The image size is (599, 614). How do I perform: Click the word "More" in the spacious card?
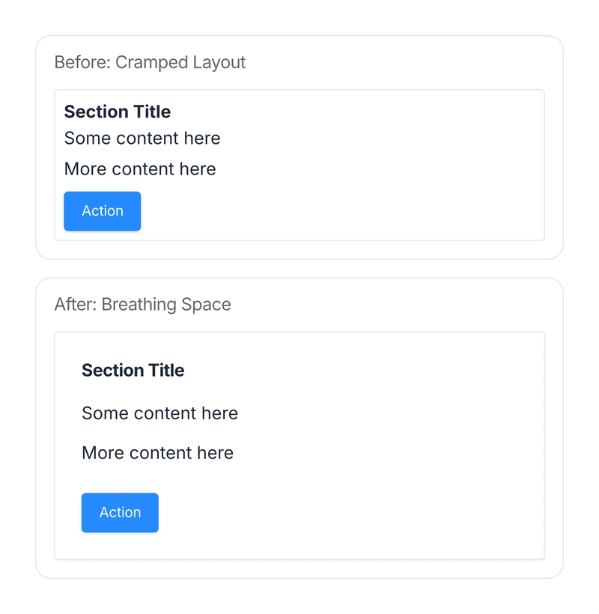[103, 453]
